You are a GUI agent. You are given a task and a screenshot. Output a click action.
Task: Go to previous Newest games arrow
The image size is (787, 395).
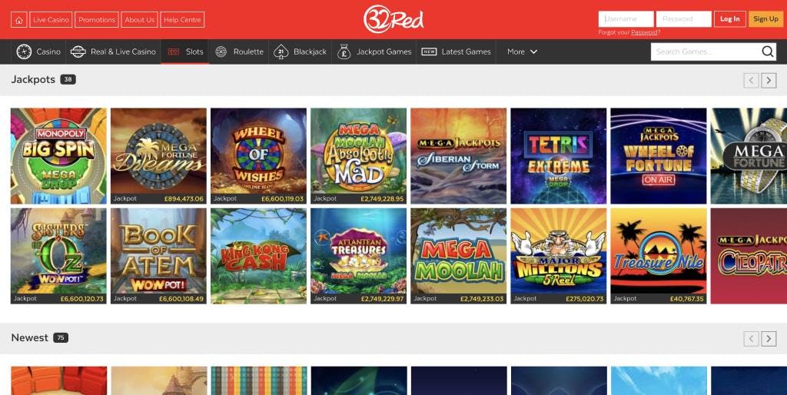coord(751,339)
